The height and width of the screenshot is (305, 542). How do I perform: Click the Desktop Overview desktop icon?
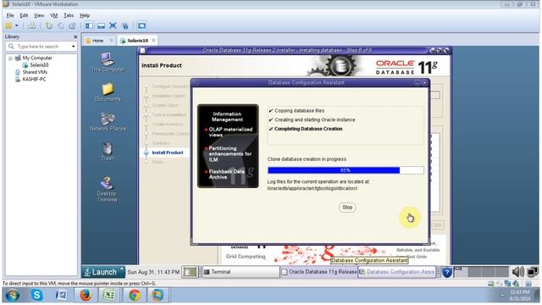107,189
